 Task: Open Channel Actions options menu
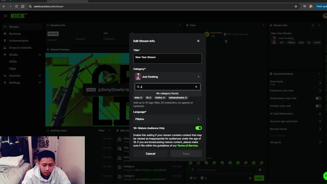[319, 74]
